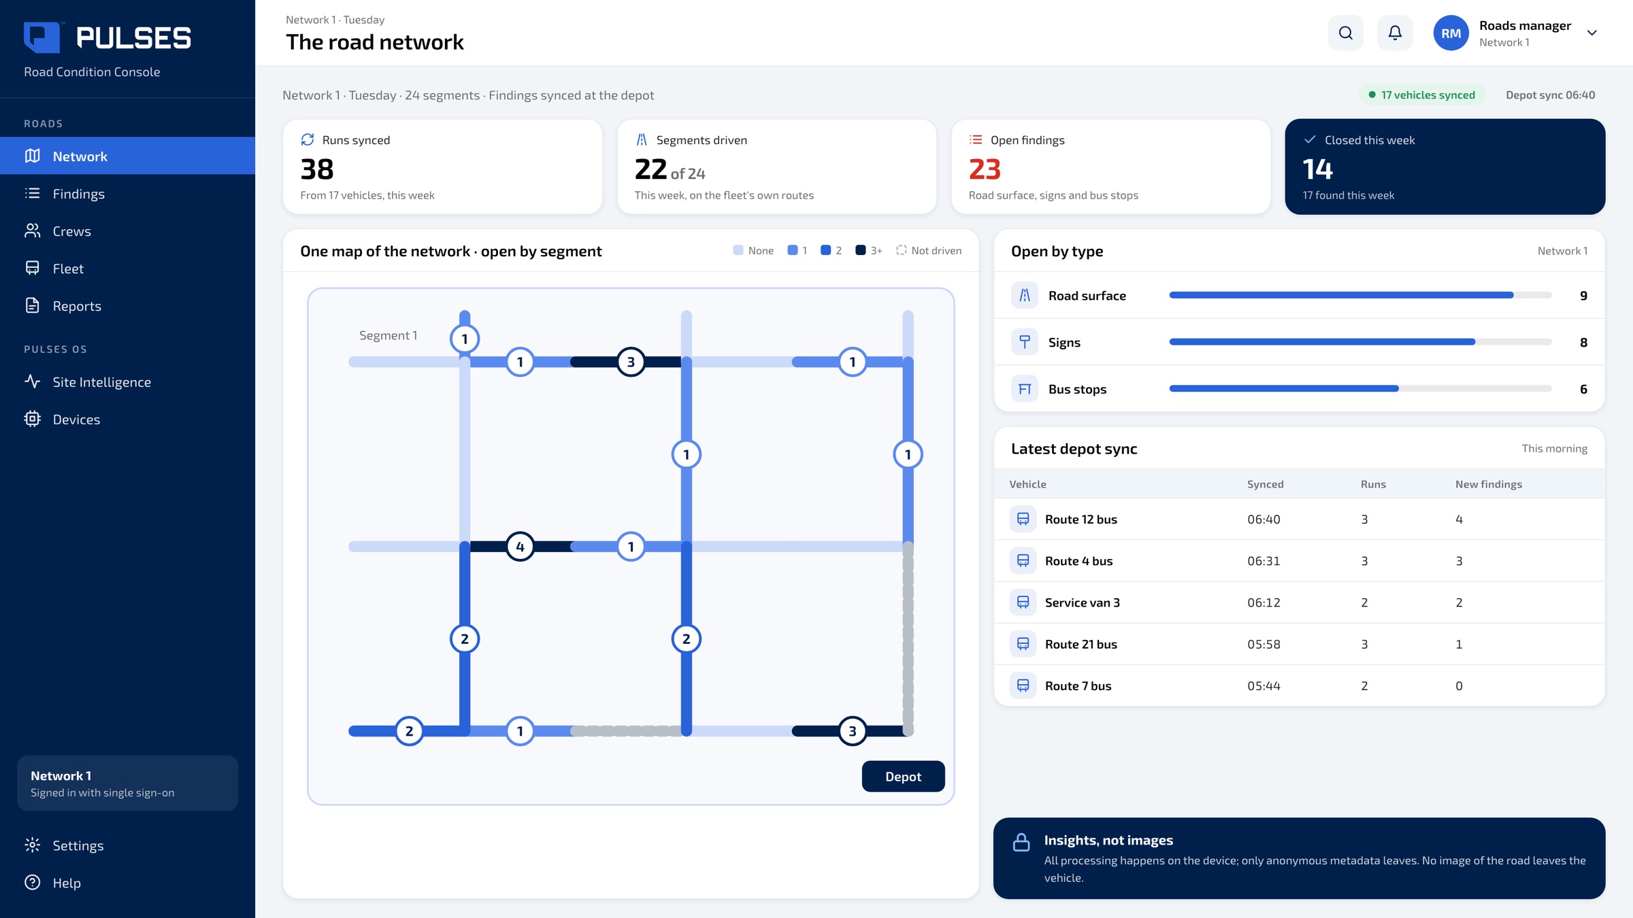Click the Road surface icon
Viewport: 1633px width, 918px height.
click(1024, 295)
